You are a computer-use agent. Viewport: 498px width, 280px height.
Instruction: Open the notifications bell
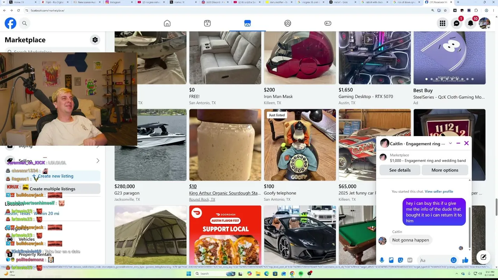click(x=470, y=23)
